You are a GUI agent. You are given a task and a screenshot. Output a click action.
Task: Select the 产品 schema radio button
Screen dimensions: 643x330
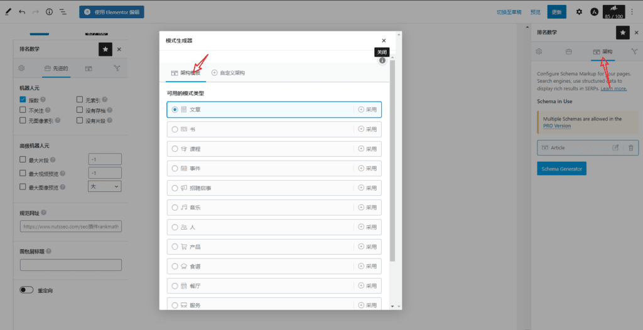point(175,247)
